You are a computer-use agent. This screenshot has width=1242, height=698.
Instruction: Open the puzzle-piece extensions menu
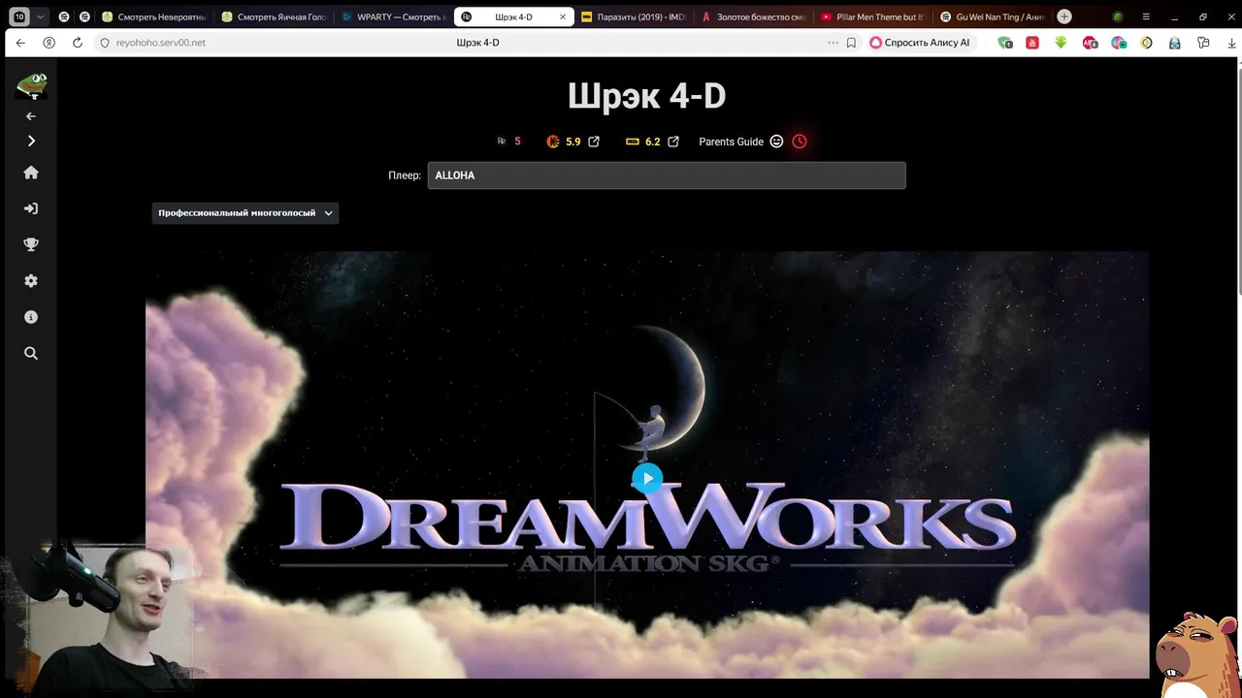[1203, 43]
